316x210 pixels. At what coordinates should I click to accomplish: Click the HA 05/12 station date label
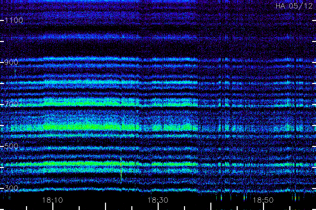[x=294, y=6]
